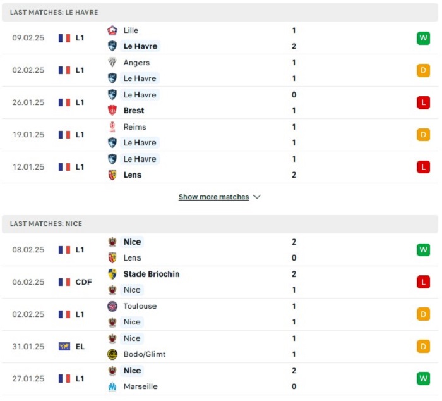The width and height of the screenshot is (442, 401).
Task: Click the CDF competition label
Action: pos(84,282)
